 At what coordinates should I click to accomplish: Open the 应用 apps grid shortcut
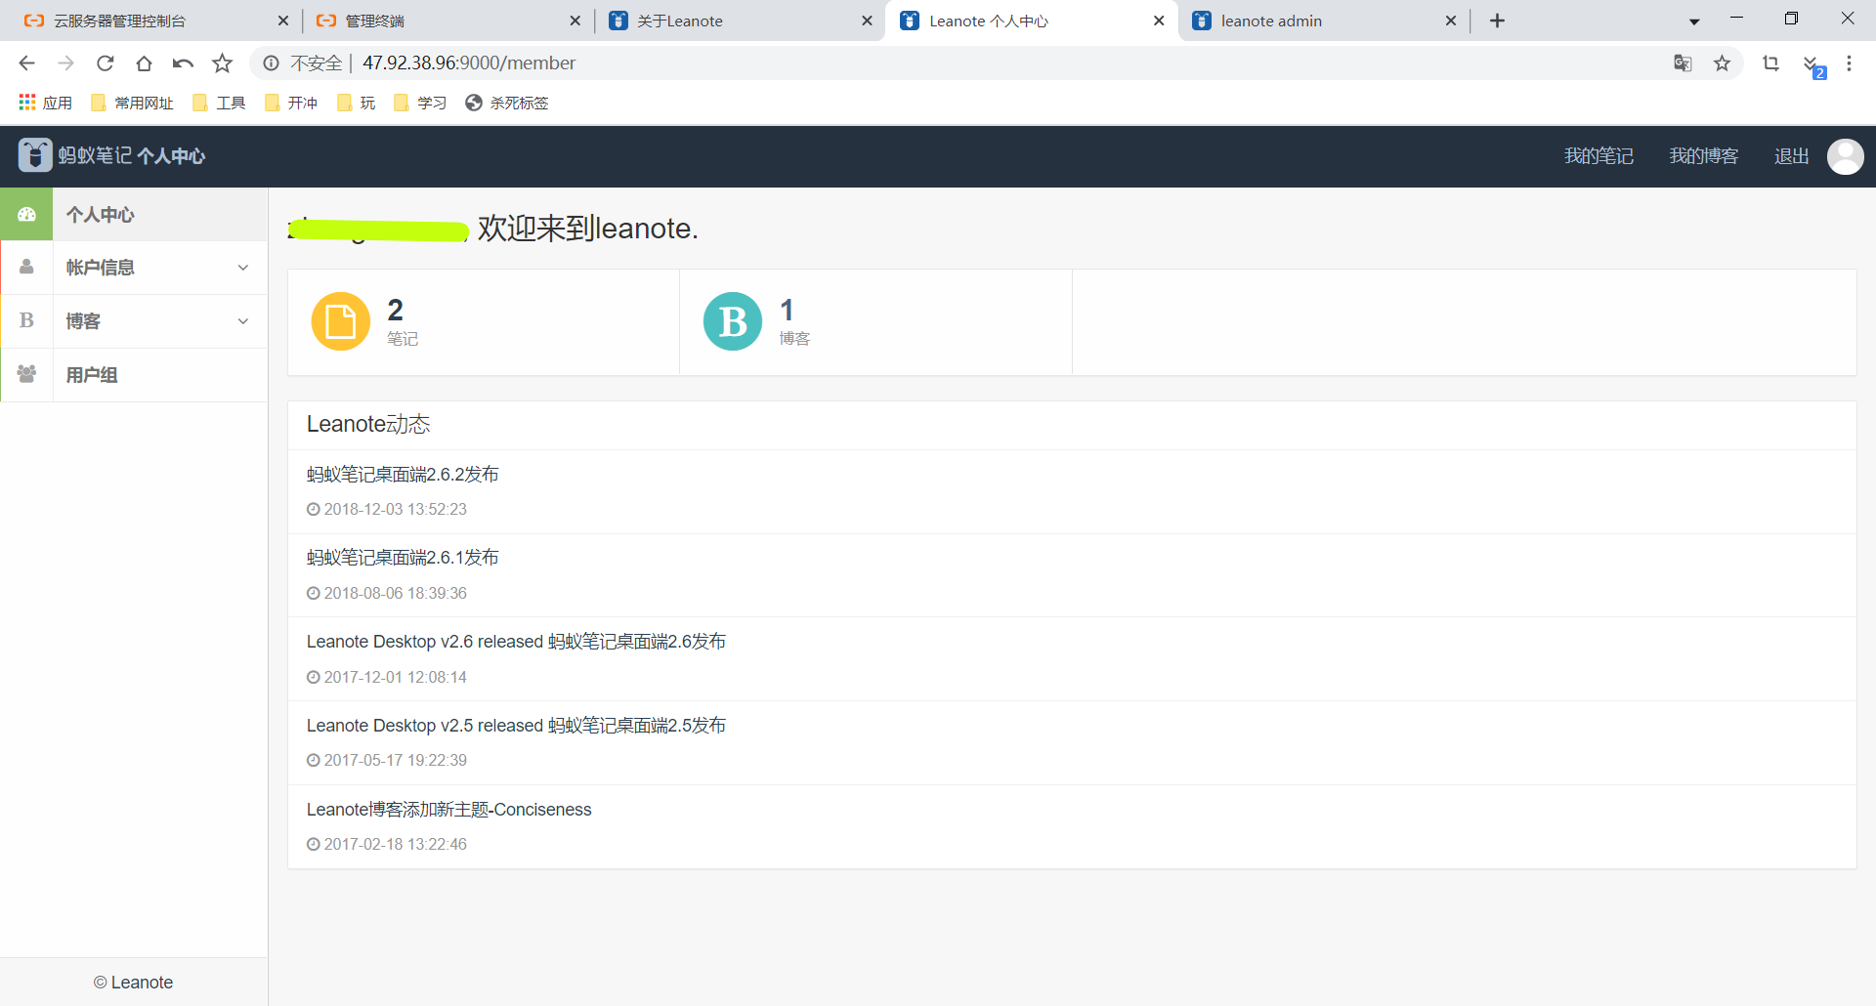pos(45,103)
